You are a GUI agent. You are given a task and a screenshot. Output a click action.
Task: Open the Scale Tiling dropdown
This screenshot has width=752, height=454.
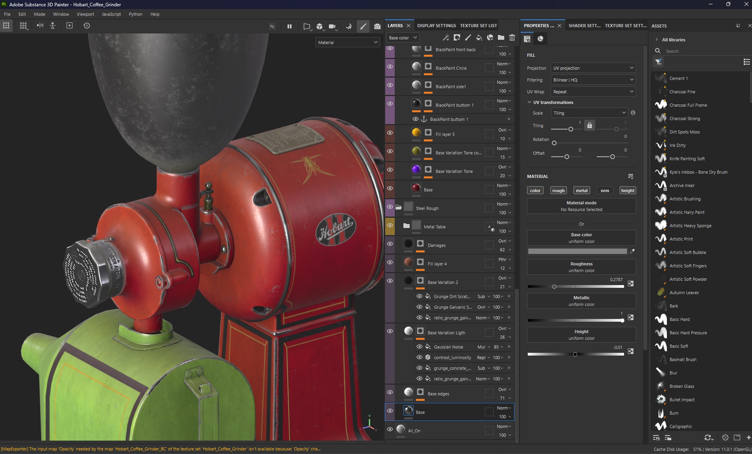point(589,113)
